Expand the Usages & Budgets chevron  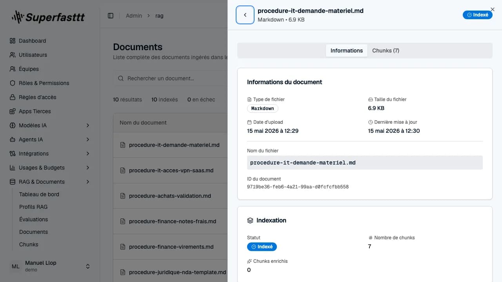coord(88,168)
